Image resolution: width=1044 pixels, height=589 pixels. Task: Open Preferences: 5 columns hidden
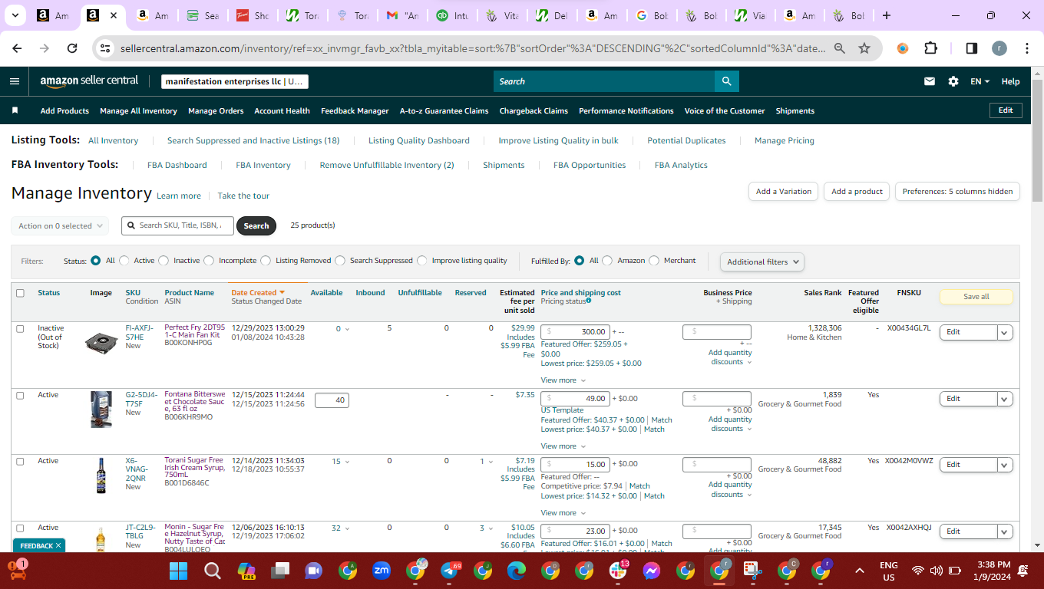pyautogui.click(x=957, y=192)
